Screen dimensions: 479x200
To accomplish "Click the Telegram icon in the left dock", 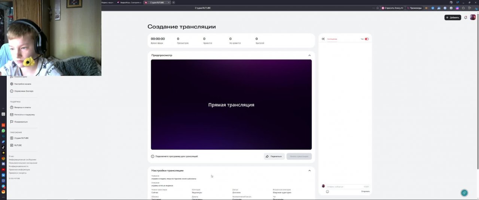I will [x=3, y=186].
